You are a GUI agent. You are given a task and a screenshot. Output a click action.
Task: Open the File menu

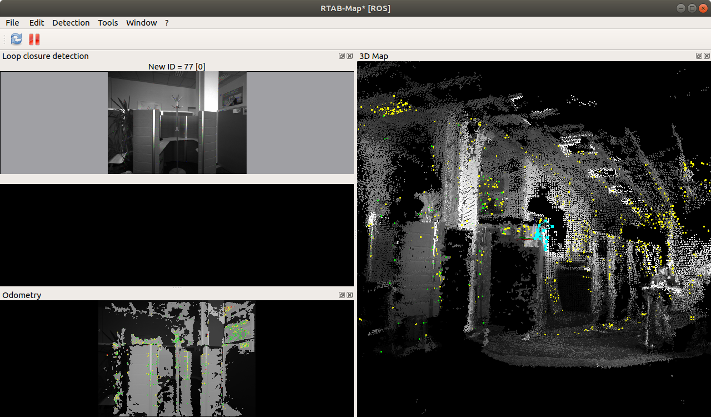pos(12,23)
